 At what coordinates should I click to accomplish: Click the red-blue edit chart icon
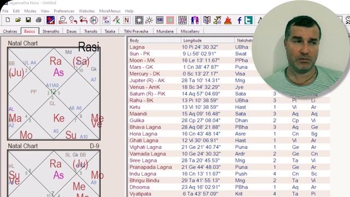50,20
